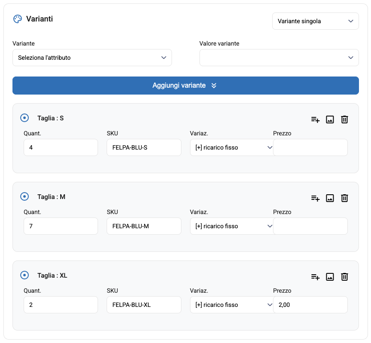Open the Variante singola dropdown

pos(316,21)
